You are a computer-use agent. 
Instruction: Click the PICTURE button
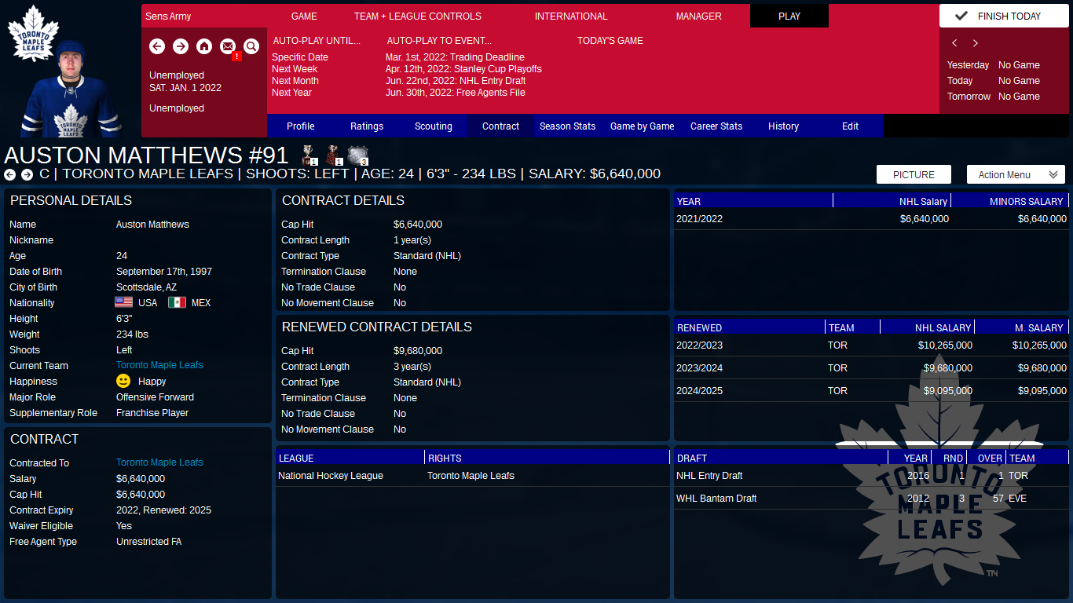[x=914, y=174]
